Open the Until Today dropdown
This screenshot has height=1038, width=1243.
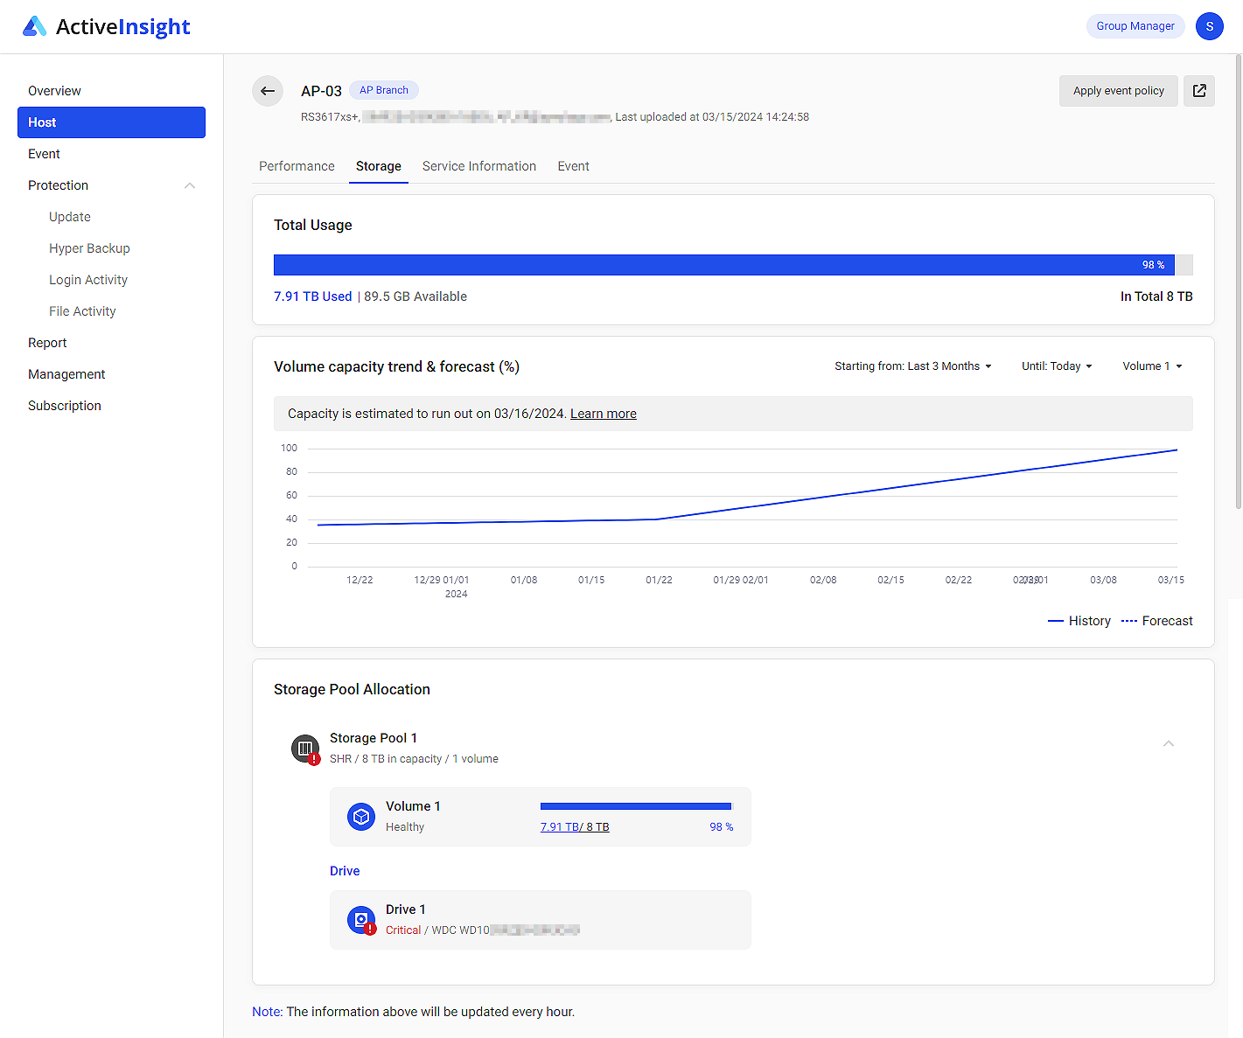(1056, 366)
